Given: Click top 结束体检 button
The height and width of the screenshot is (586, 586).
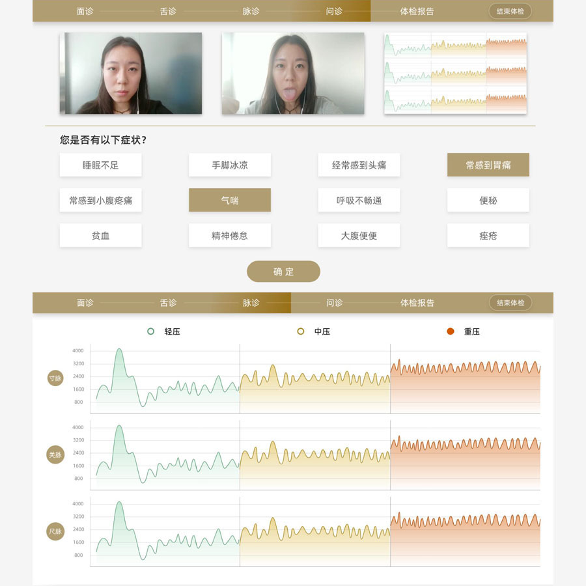Looking at the screenshot, I should pos(510,11).
